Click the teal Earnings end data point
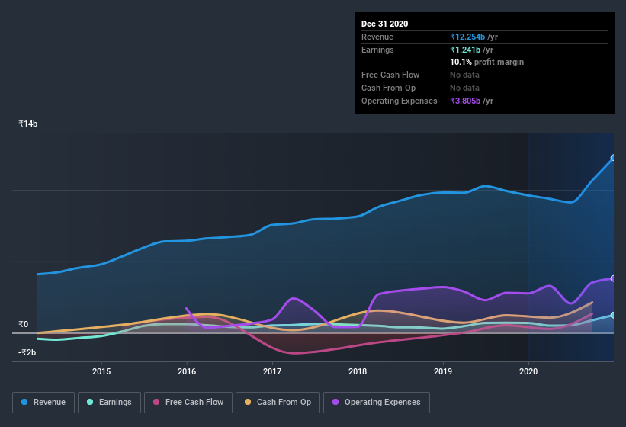 click(x=613, y=315)
